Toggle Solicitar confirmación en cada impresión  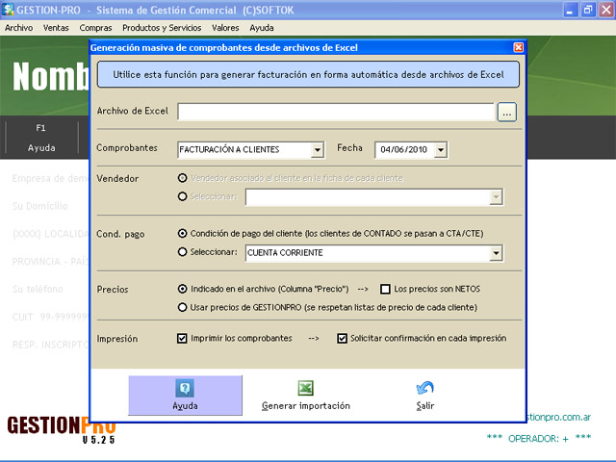pyautogui.click(x=343, y=338)
